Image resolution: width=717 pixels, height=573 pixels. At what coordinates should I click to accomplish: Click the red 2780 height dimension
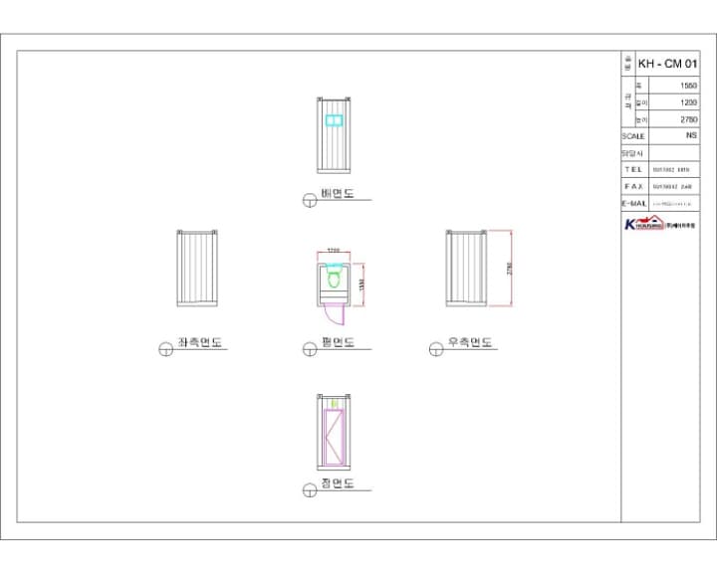point(509,269)
